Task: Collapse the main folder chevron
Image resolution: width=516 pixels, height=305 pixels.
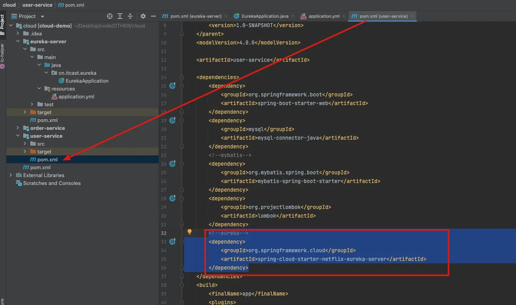Action: [32, 57]
